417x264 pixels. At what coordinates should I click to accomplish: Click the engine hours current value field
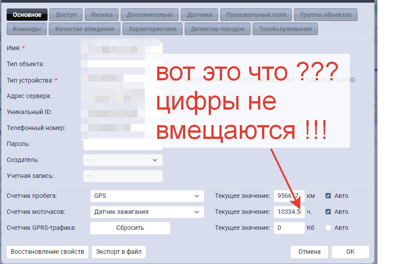point(288,212)
